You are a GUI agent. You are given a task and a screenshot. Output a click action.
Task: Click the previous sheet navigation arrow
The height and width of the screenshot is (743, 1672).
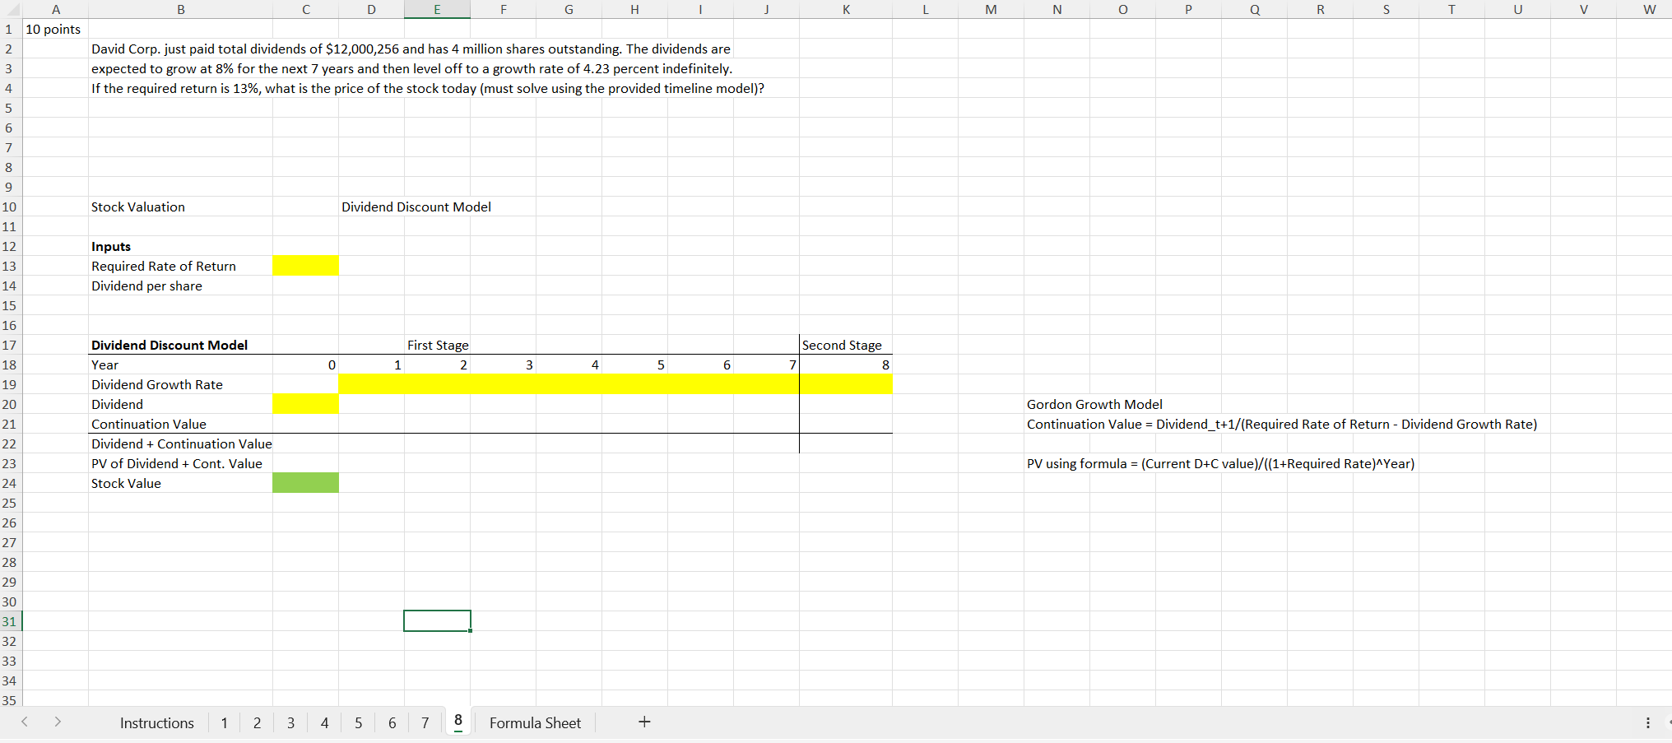(x=25, y=722)
